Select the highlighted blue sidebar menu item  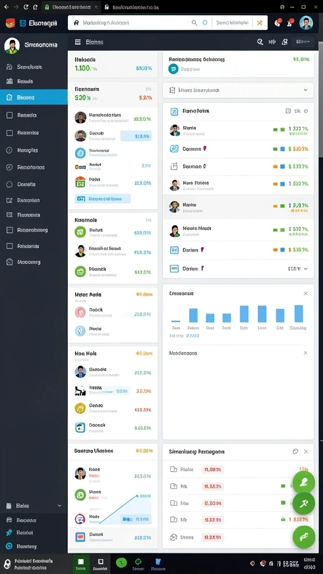tap(34, 98)
